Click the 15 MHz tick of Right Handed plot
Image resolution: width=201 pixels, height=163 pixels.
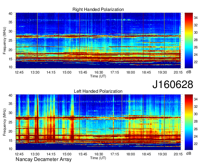coord(11,59)
